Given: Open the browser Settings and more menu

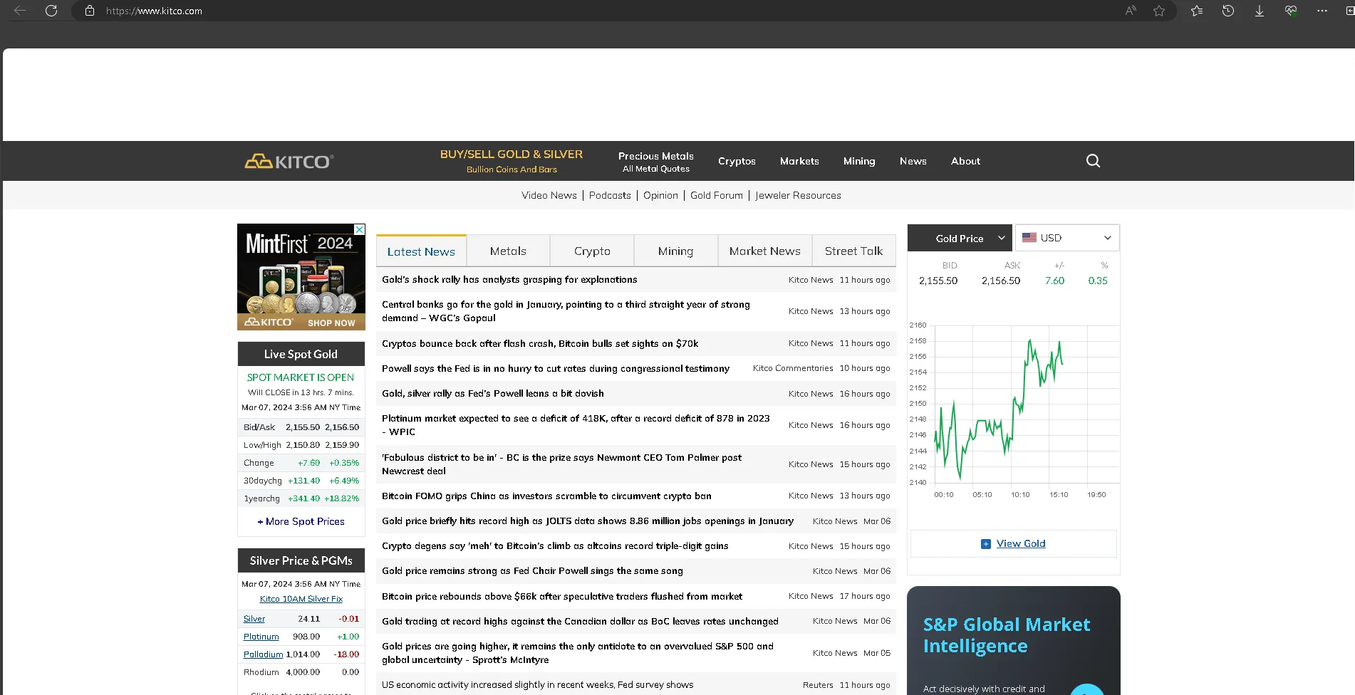Looking at the screenshot, I should click(x=1322, y=11).
